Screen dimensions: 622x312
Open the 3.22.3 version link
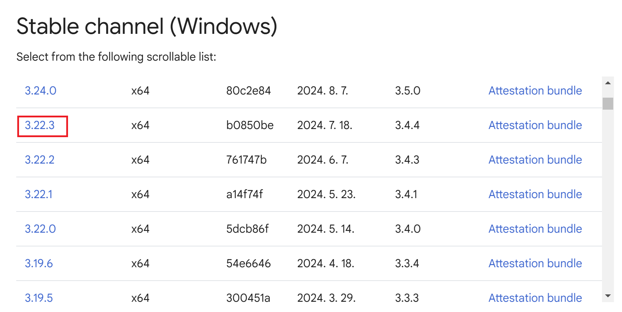pos(40,125)
